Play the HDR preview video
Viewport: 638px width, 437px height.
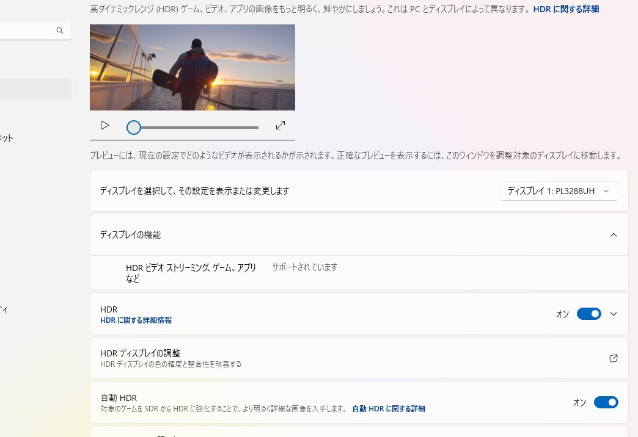(x=104, y=125)
